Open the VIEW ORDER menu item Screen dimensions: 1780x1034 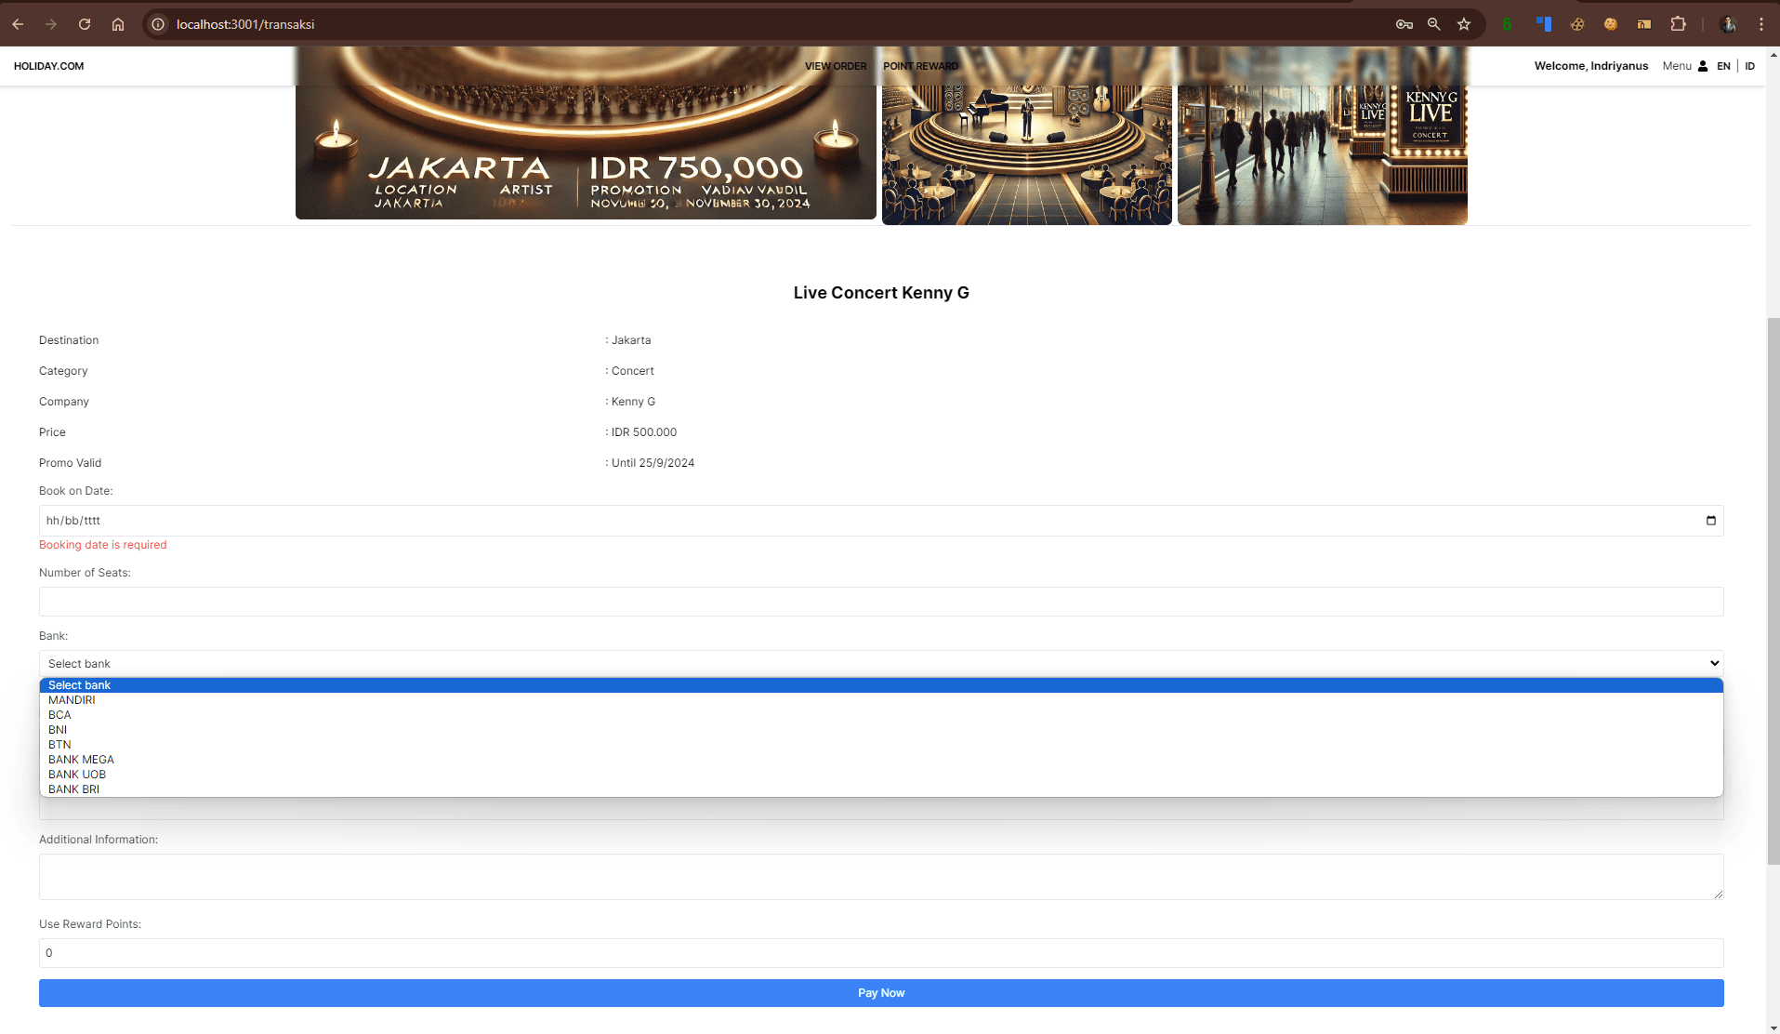[835, 66]
